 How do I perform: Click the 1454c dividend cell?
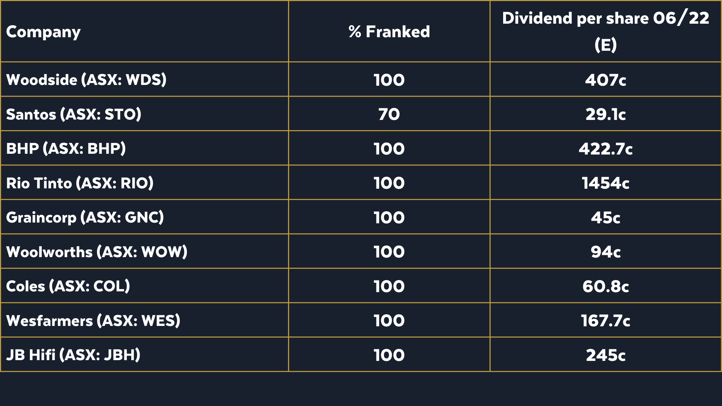point(605,183)
